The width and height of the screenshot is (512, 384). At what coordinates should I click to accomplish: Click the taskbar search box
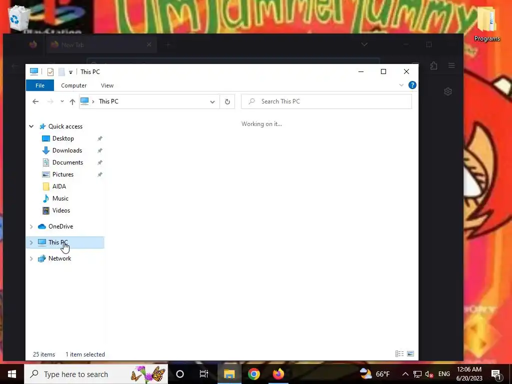click(x=96, y=374)
